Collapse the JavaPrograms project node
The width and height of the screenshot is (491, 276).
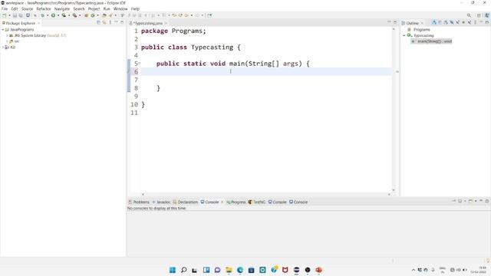(3, 29)
